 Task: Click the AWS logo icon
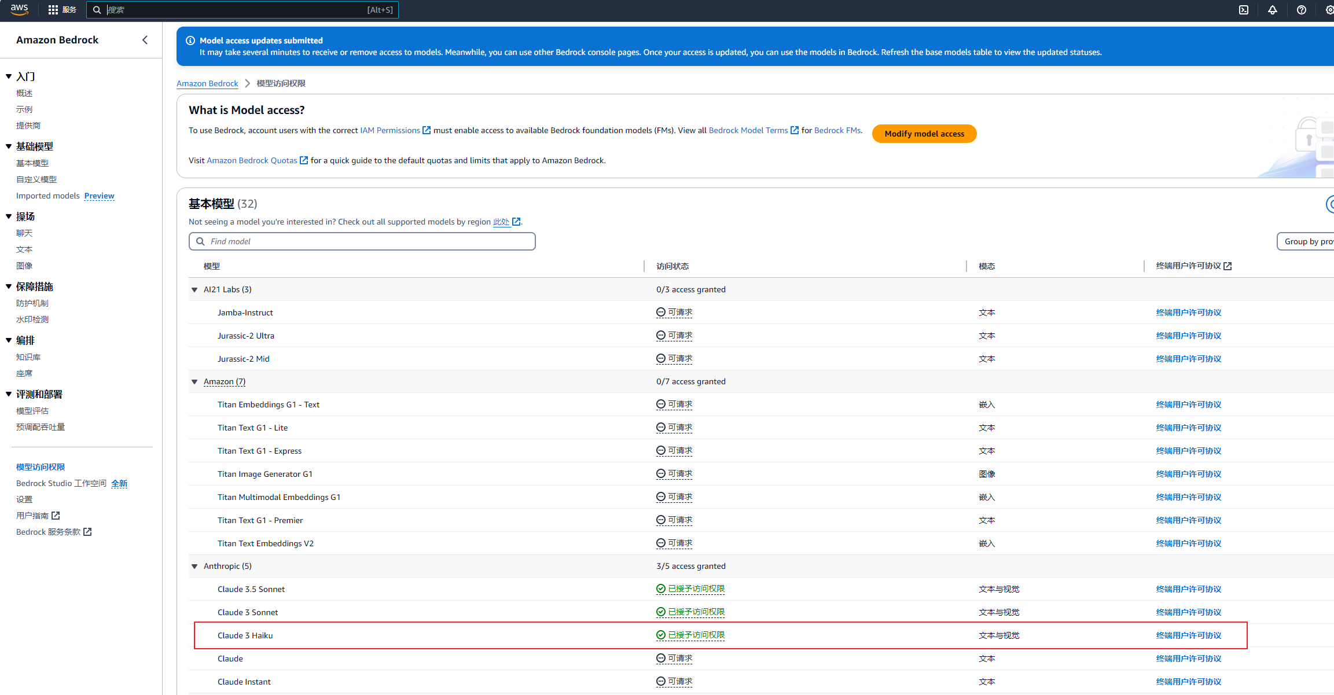[x=19, y=9]
